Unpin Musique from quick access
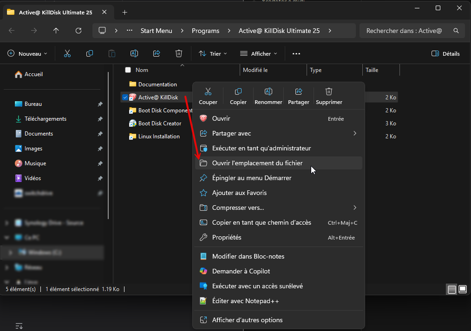471x331 pixels. tap(100, 163)
